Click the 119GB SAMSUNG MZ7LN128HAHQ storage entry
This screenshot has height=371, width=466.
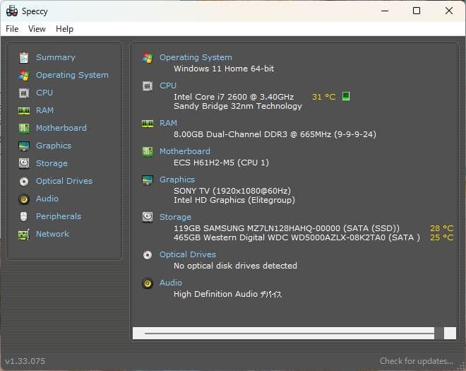coord(287,228)
